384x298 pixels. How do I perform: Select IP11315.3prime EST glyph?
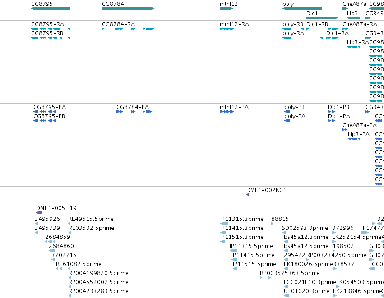224,224
